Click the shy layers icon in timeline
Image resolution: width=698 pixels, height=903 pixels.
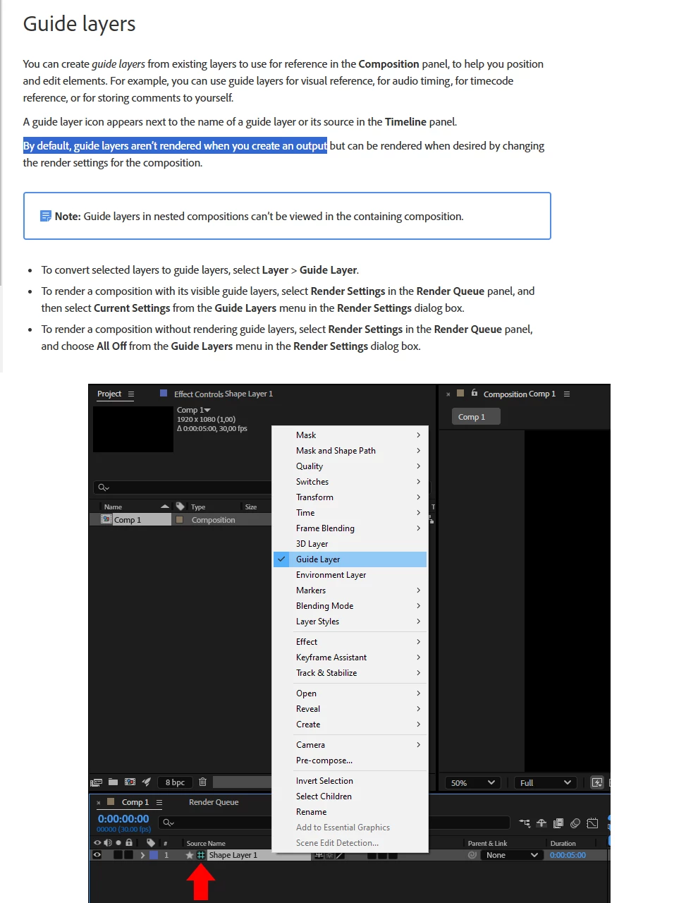541,823
